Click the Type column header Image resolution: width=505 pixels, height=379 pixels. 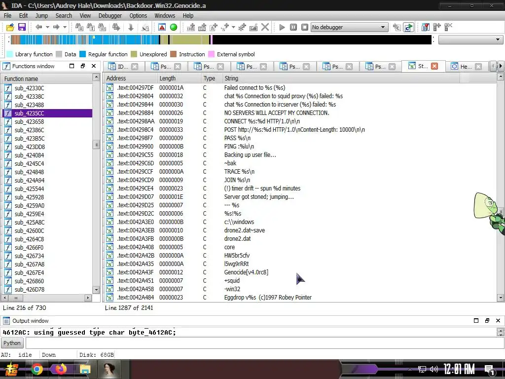(x=212, y=78)
